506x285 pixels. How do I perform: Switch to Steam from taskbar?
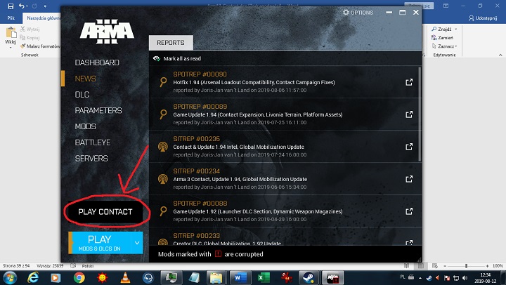[x=309, y=277]
